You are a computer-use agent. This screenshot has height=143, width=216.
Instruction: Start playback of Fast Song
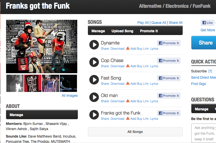(94, 80)
